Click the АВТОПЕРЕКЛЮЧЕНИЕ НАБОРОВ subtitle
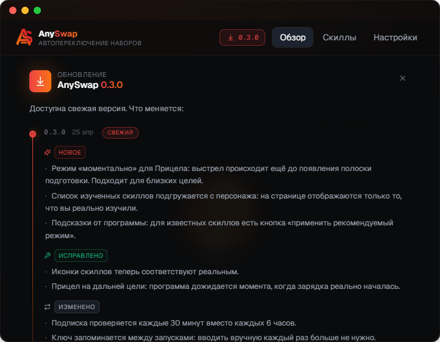440x342 pixels. [90, 43]
